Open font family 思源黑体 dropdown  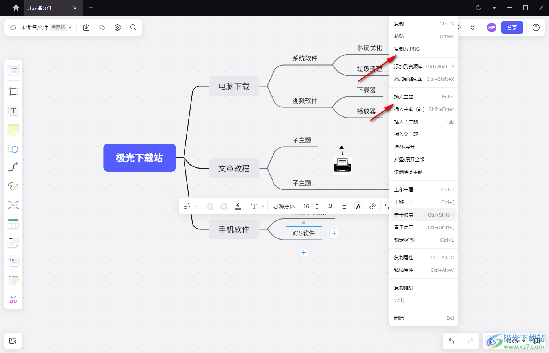pyautogui.click(x=284, y=206)
